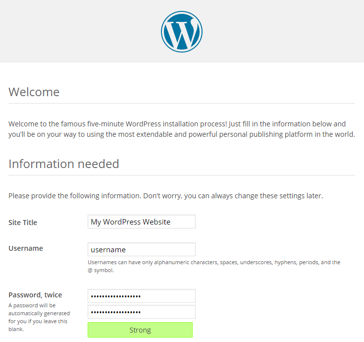Click the 'famous five-minute WordPress installation' paragraph
This screenshot has width=364, height=342.
point(182,129)
